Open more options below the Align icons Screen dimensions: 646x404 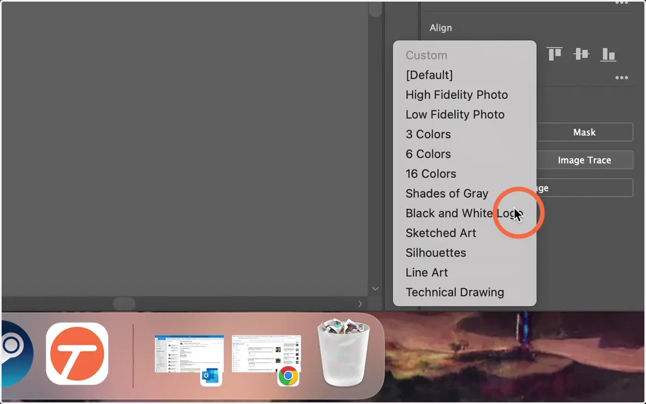tap(622, 78)
